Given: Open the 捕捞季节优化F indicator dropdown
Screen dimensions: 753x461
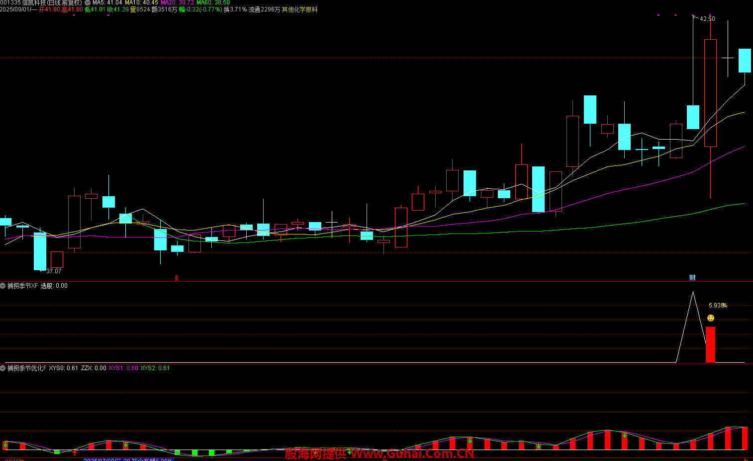Looking at the screenshot, I should [x=3, y=368].
